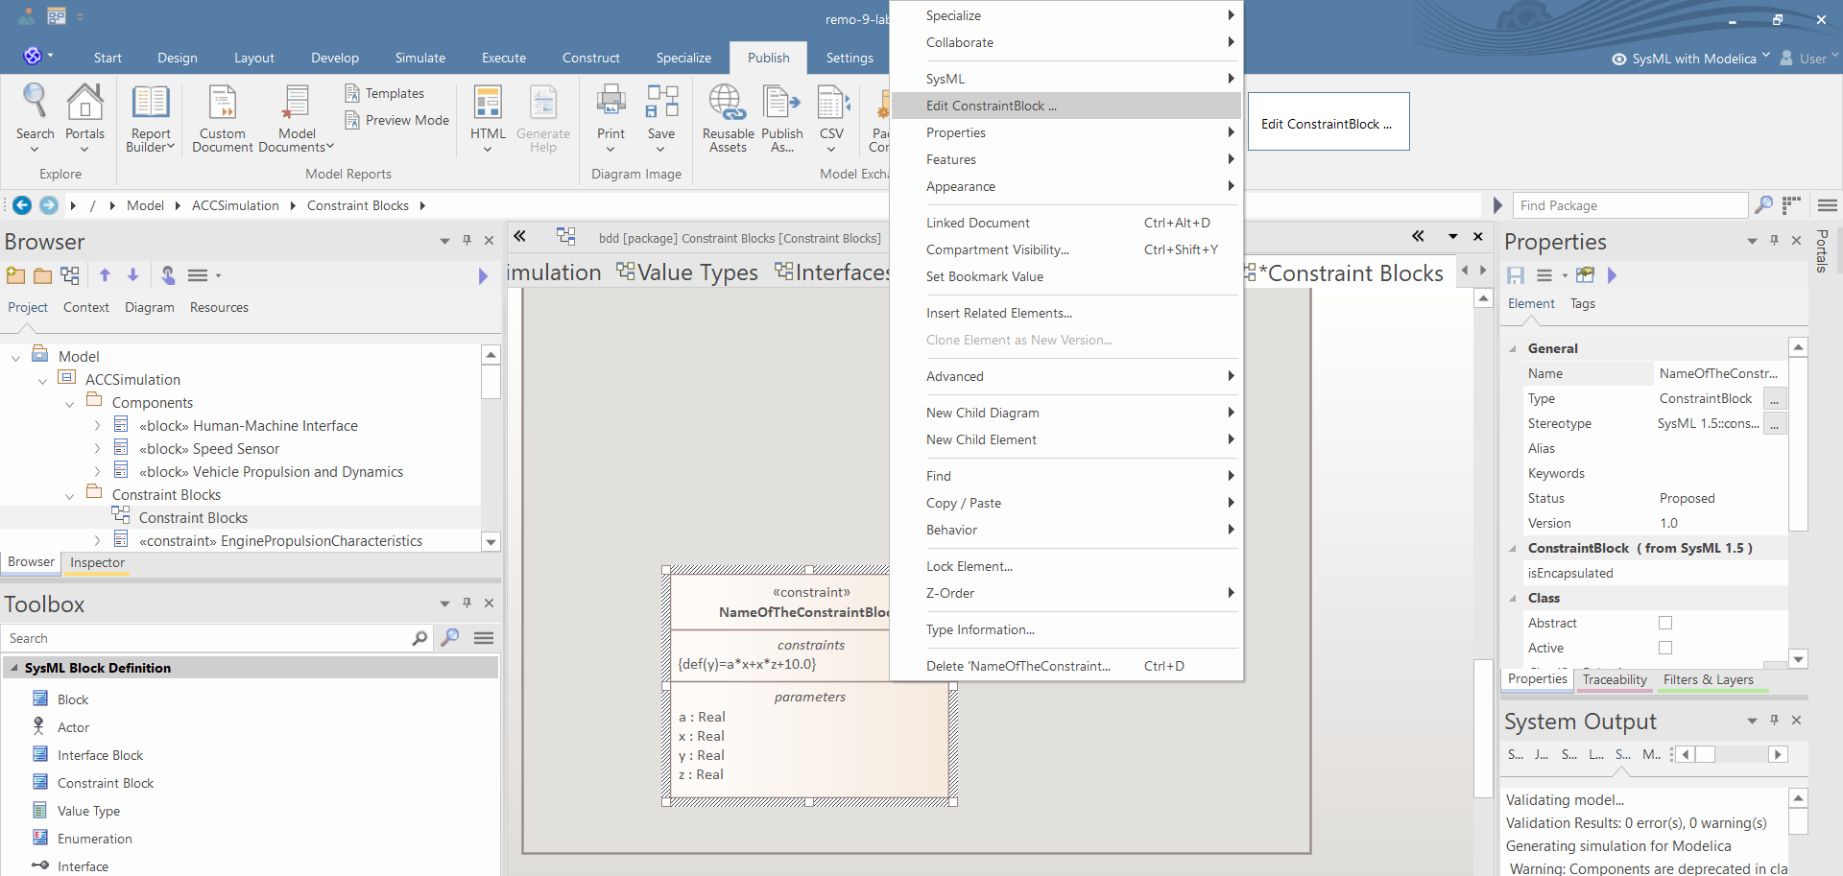Collapse the General properties section
Screen dimensions: 1843x876
[x=1513, y=348]
